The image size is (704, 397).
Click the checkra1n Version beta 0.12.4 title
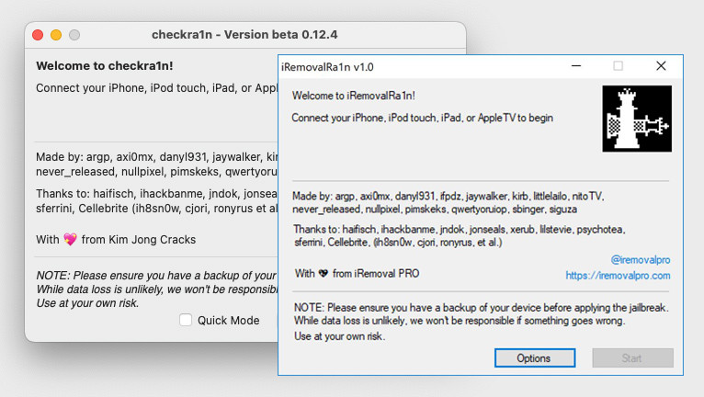tap(244, 35)
